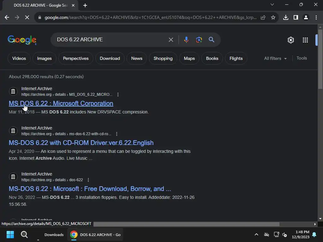Image resolution: width=323 pixels, height=242 pixels.
Task: Open more options for MS_DOS_6.22_MICRO result
Action: pyautogui.click(x=118, y=95)
